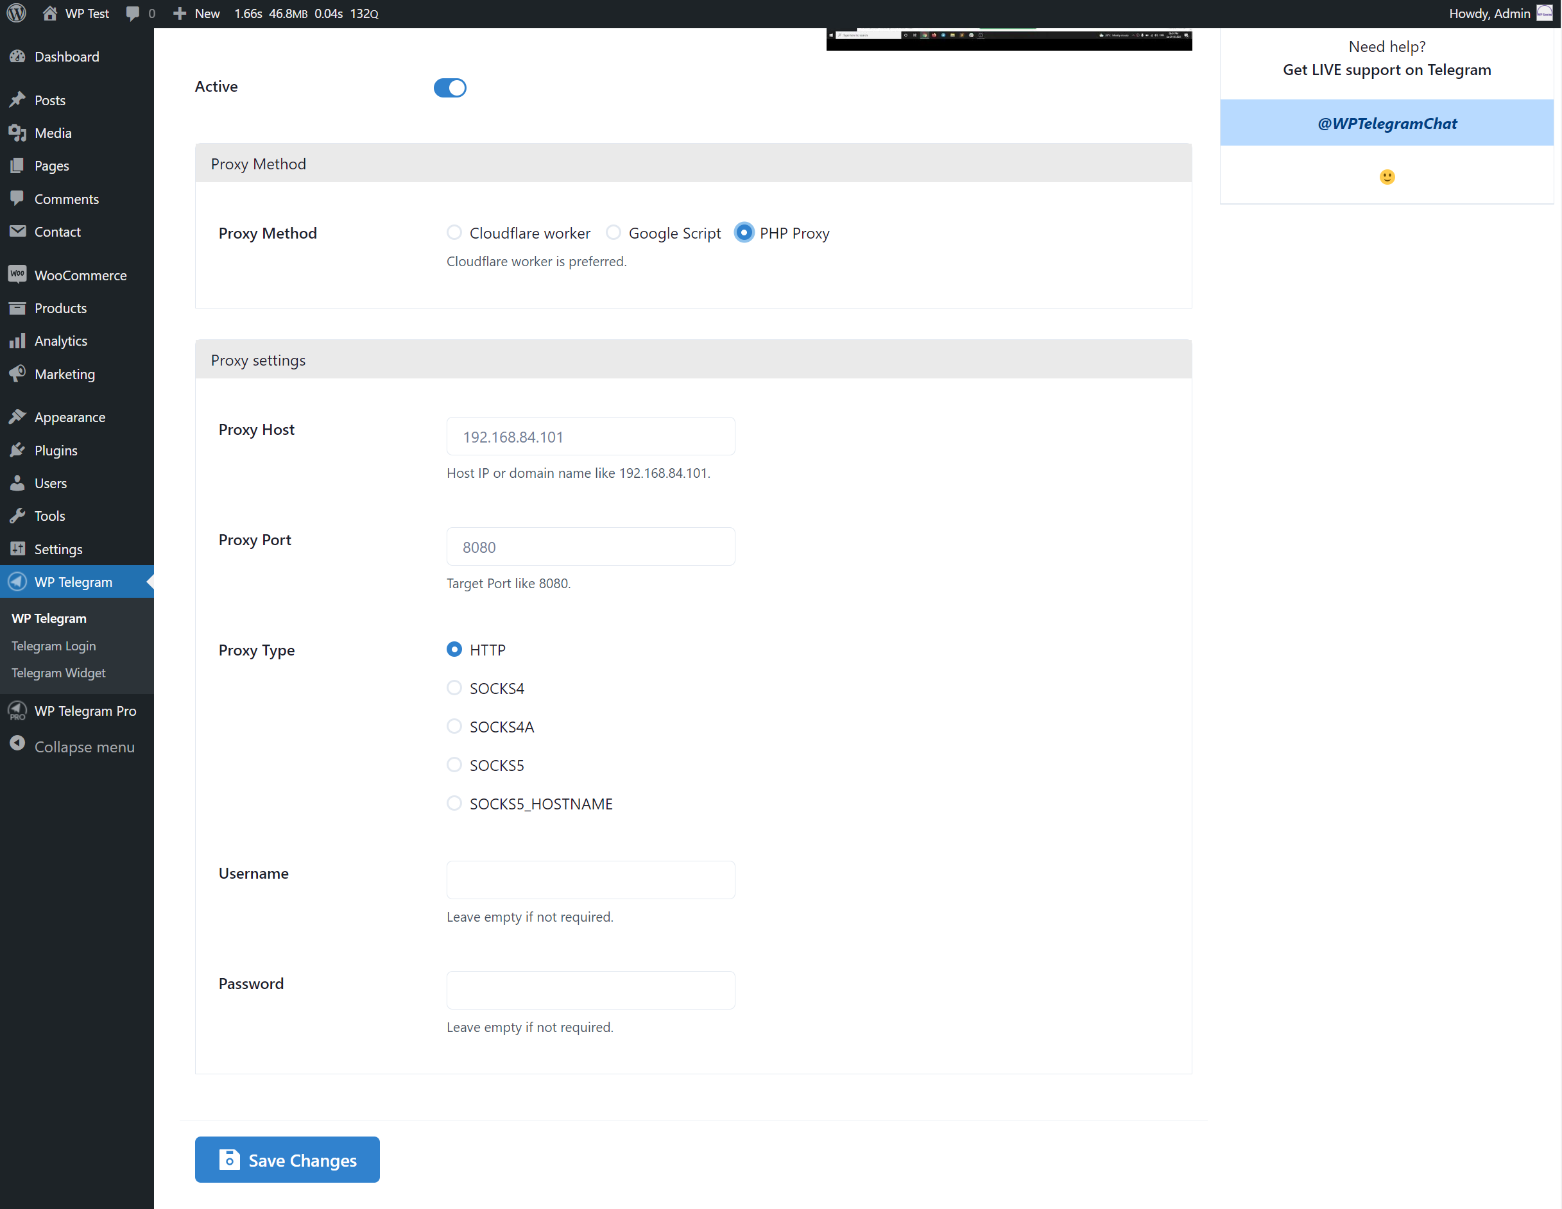Screen dimensions: 1562x1209
Task: Click the WordPress logo icon
Action: (17, 13)
